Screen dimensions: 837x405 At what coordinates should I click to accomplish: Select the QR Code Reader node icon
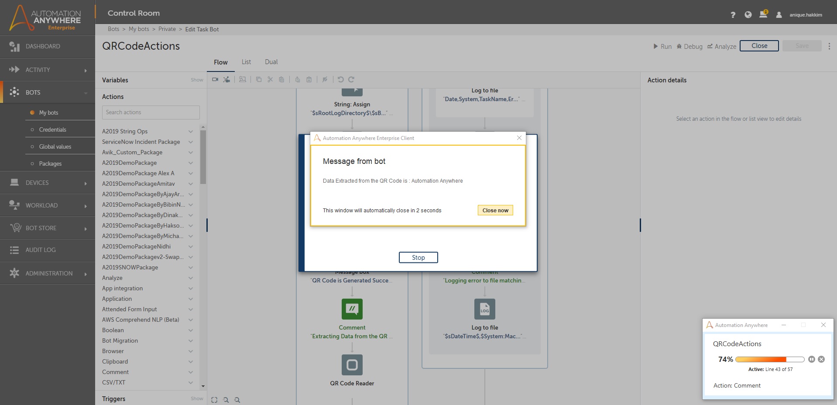click(352, 365)
